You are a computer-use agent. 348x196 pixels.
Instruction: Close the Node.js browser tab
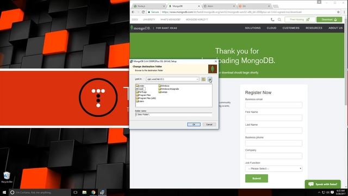[164, 6]
